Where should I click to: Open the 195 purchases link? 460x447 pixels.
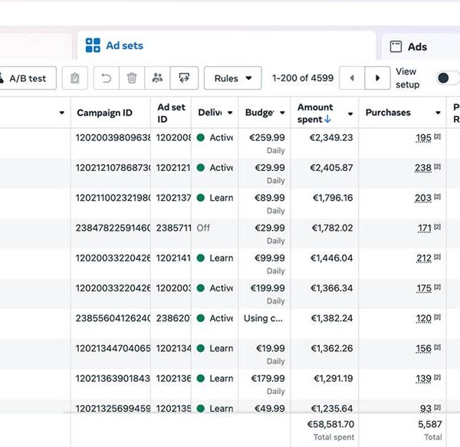pyautogui.click(x=423, y=138)
